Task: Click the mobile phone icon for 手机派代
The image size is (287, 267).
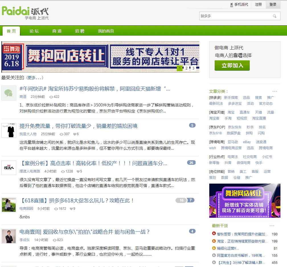Action: [232, 5]
